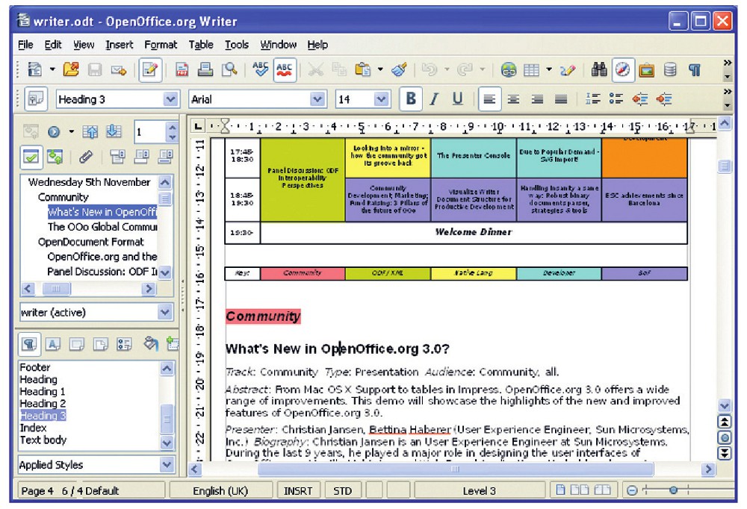Adjust the zoom slider in status bar
Viewport: 747px width, 509px height.
point(674,490)
